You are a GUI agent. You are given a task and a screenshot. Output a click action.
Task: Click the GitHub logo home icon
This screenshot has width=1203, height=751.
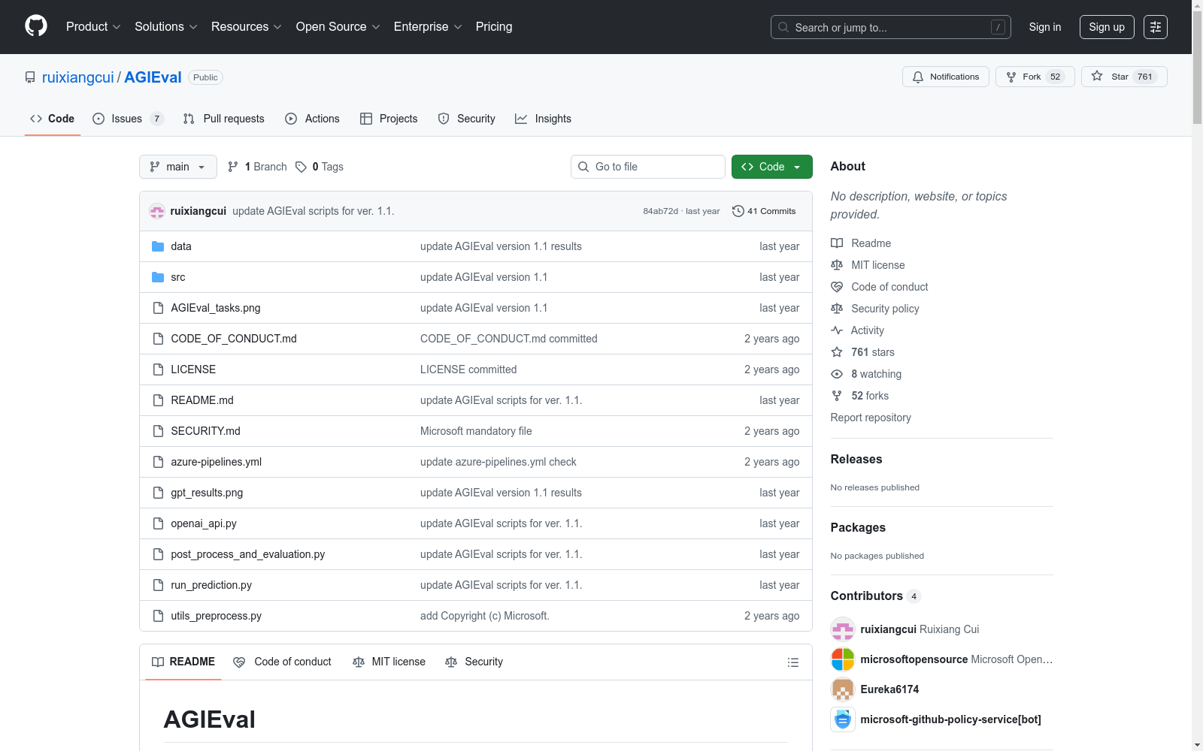36,26
